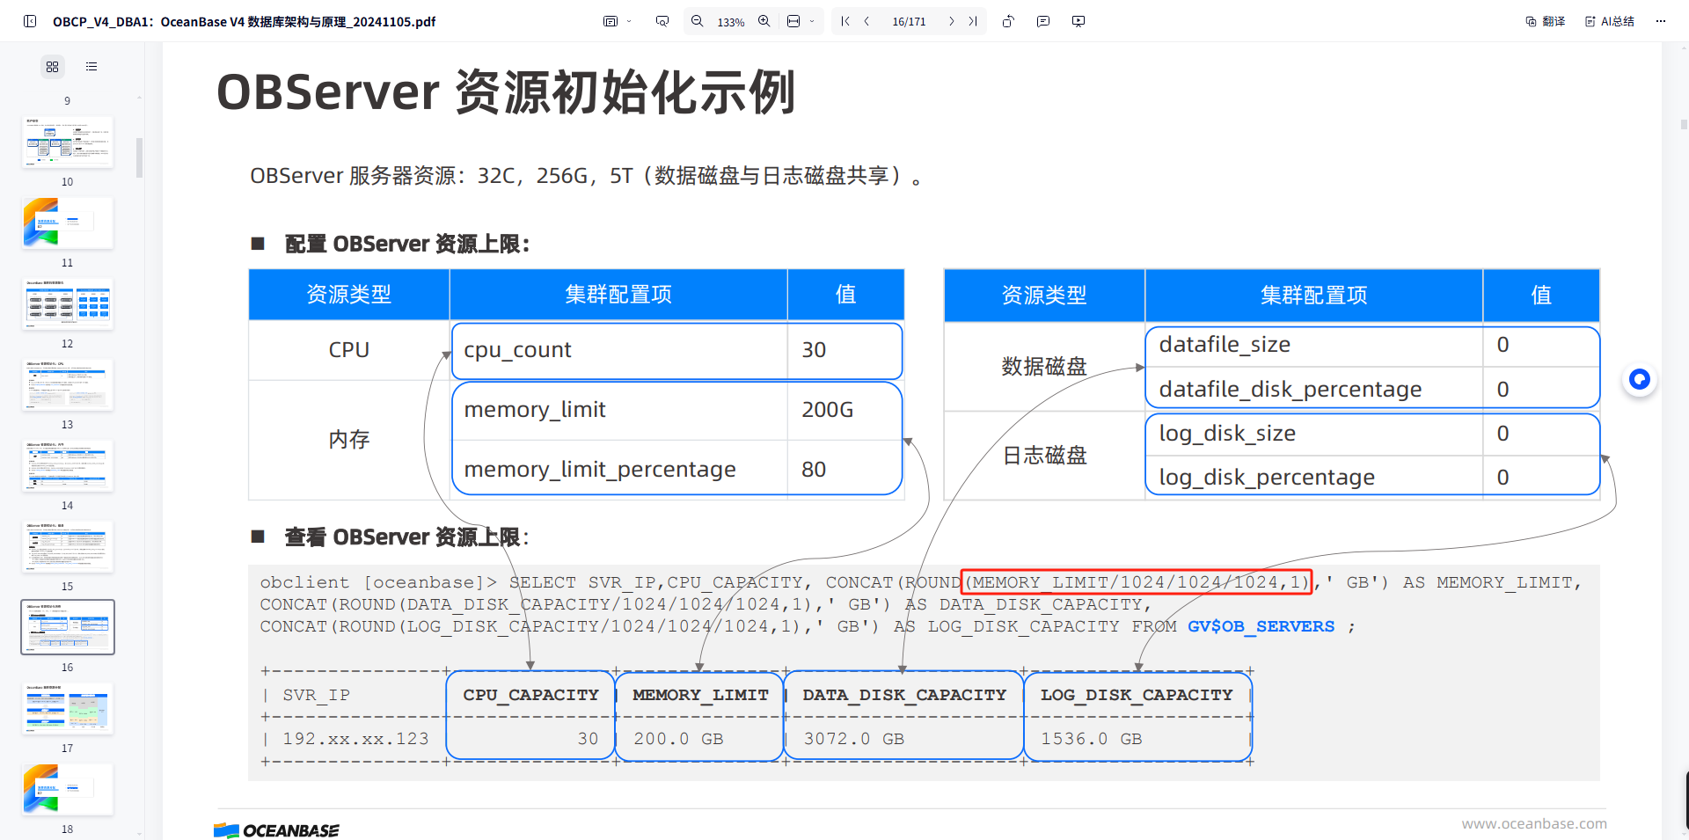Click the slide title OBServer 资源初始化示例

click(x=506, y=92)
